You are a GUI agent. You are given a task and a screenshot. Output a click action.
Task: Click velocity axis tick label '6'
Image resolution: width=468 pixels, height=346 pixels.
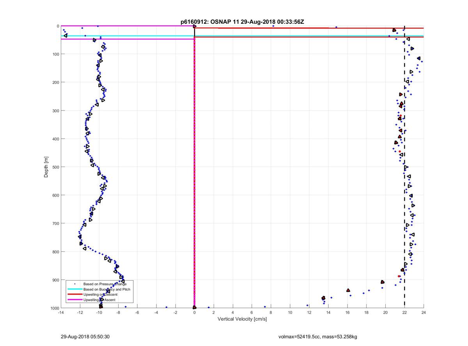click(252, 313)
